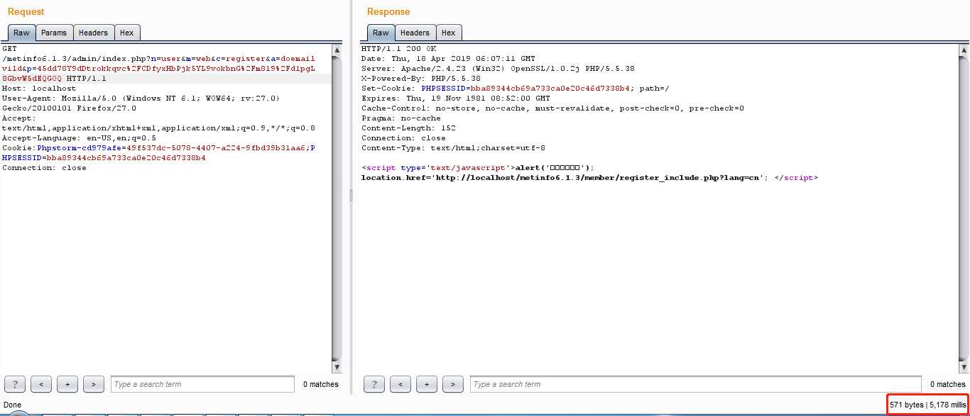Click the Response pane scroll down arrow

[964, 367]
